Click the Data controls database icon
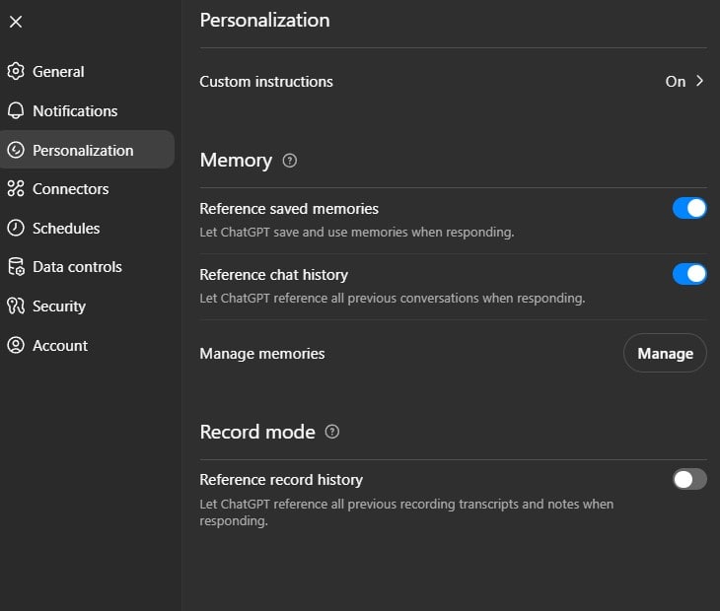The height and width of the screenshot is (611, 720). coord(16,266)
